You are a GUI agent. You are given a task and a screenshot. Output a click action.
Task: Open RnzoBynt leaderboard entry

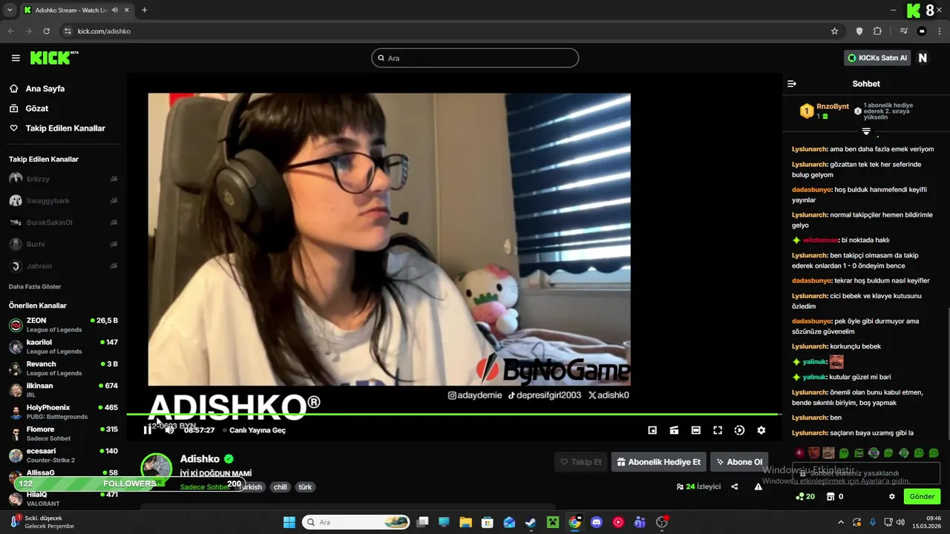click(824, 111)
